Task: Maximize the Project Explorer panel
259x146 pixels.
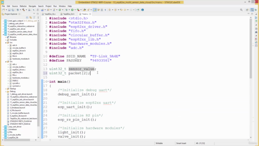Action: (38, 14)
